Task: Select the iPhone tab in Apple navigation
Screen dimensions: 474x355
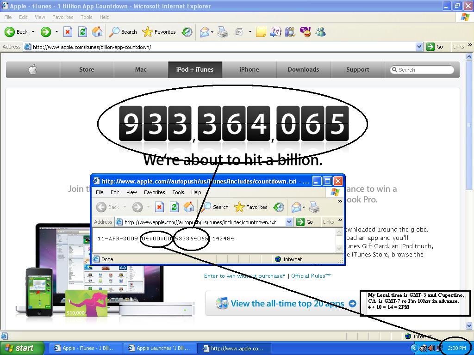Action: (x=249, y=69)
